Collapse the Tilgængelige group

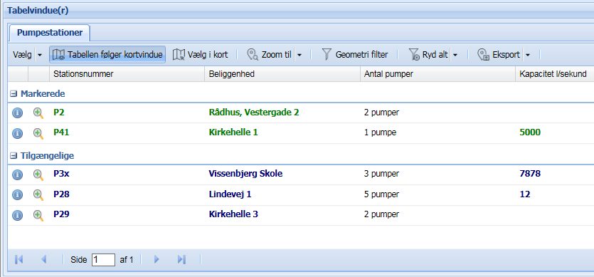(14, 155)
